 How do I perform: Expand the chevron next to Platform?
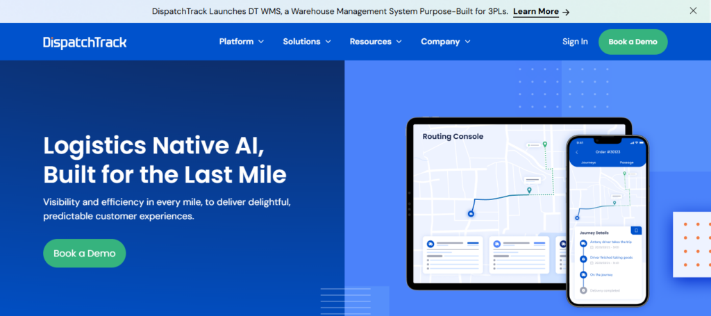(261, 42)
